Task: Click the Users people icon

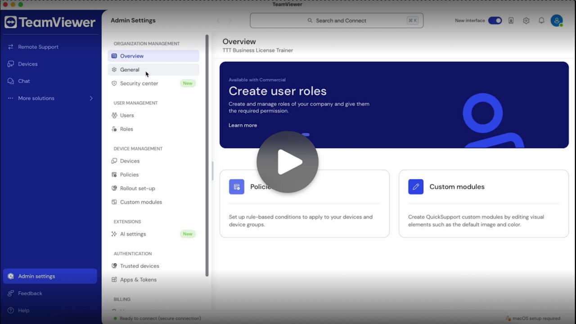Action: (x=114, y=115)
